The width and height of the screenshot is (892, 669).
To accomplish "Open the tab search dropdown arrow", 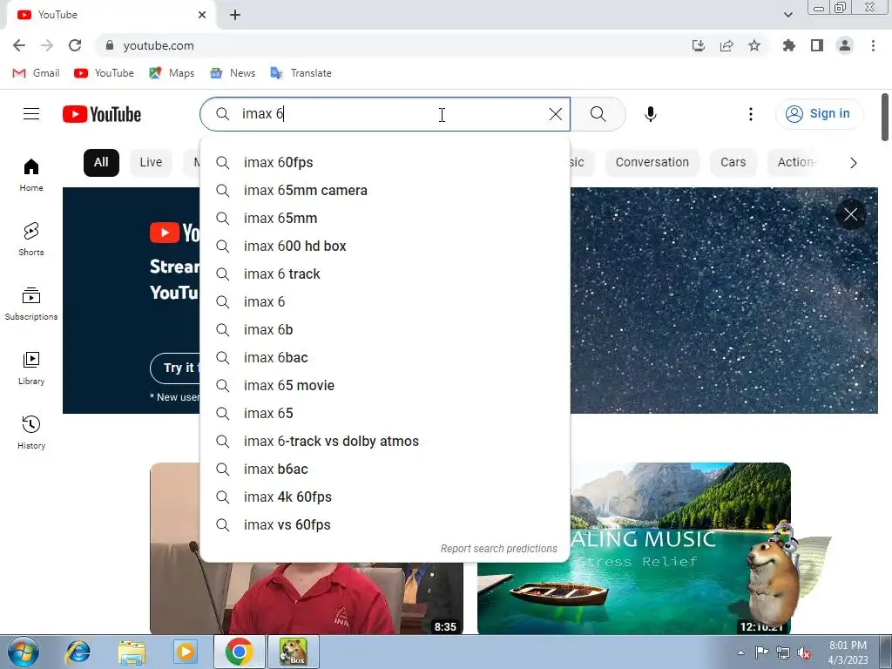I will 787,15.
